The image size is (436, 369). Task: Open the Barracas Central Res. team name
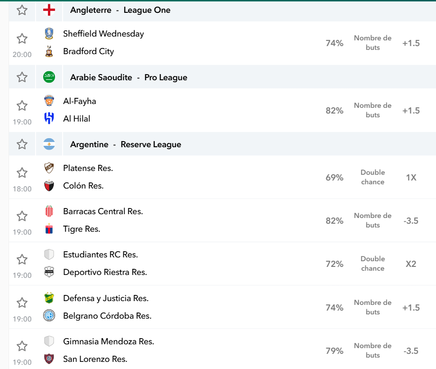[103, 211]
